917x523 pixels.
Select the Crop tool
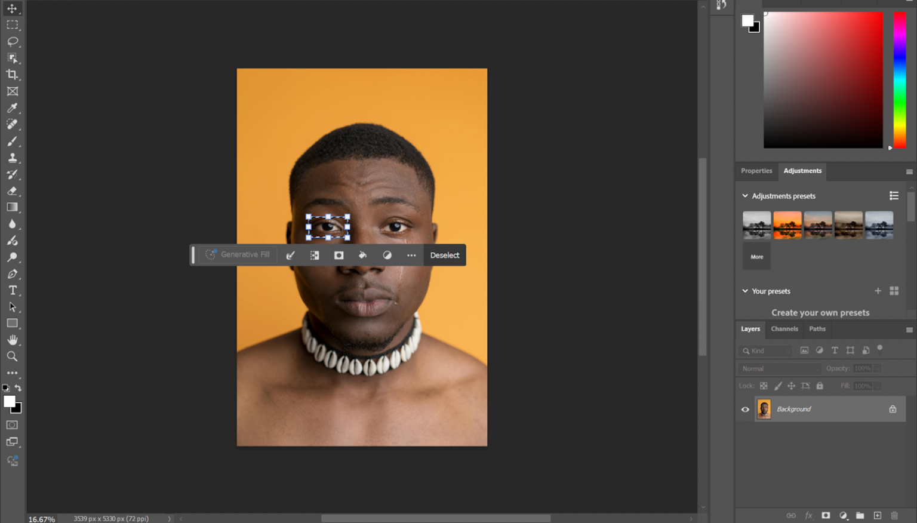coord(12,75)
